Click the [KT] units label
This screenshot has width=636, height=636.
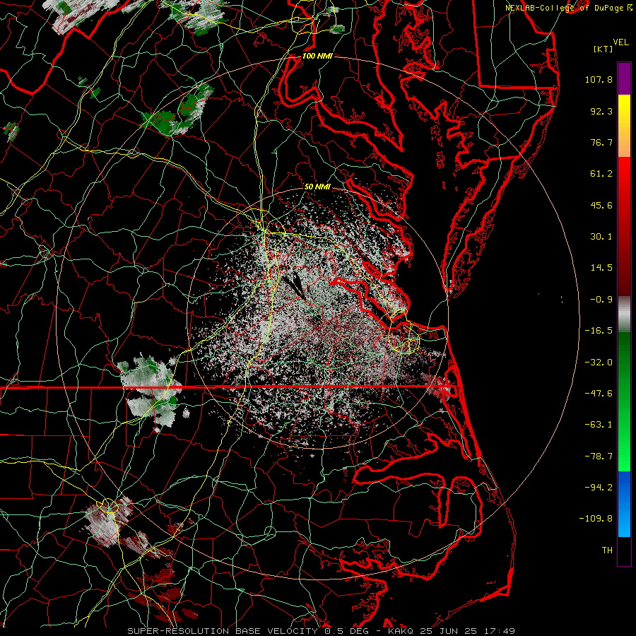coord(603,49)
